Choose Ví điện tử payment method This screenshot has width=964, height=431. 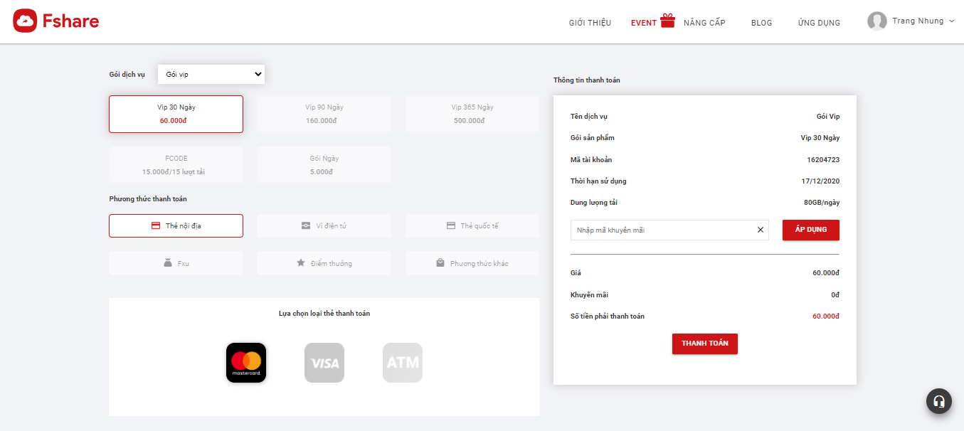324,225
